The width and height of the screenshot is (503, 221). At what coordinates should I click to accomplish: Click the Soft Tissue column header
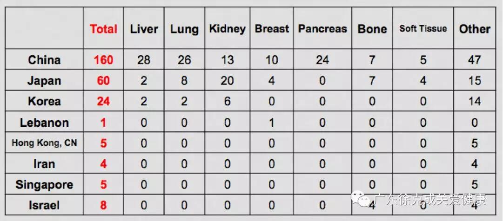pos(423,28)
